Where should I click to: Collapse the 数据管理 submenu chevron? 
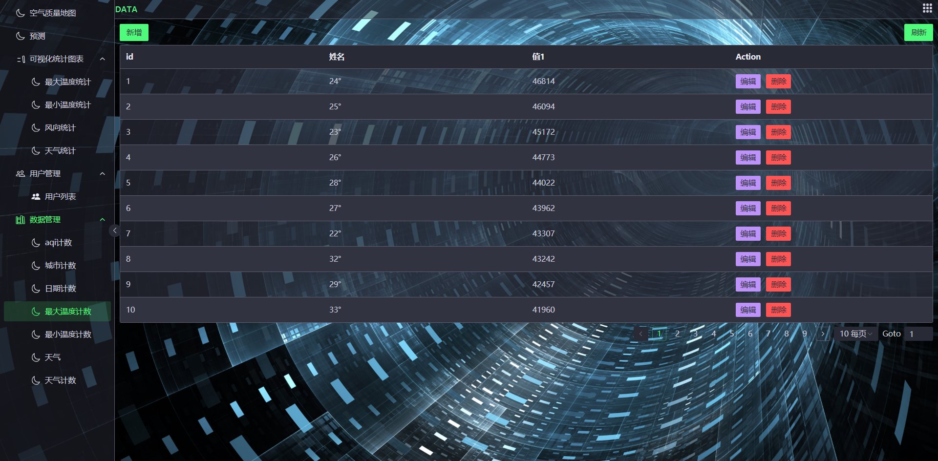pos(103,220)
